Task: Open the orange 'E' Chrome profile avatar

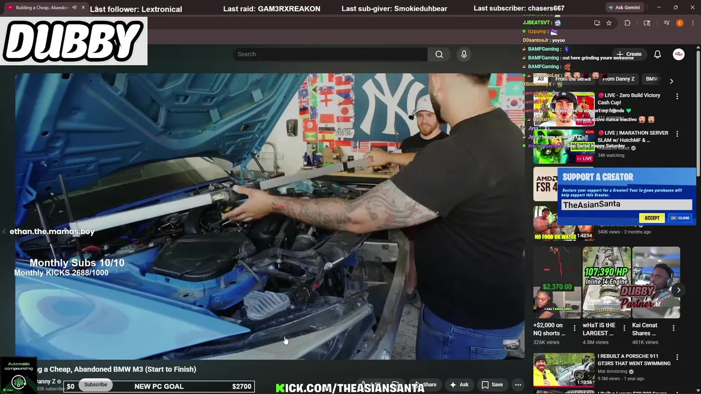Action: tap(680, 23)
